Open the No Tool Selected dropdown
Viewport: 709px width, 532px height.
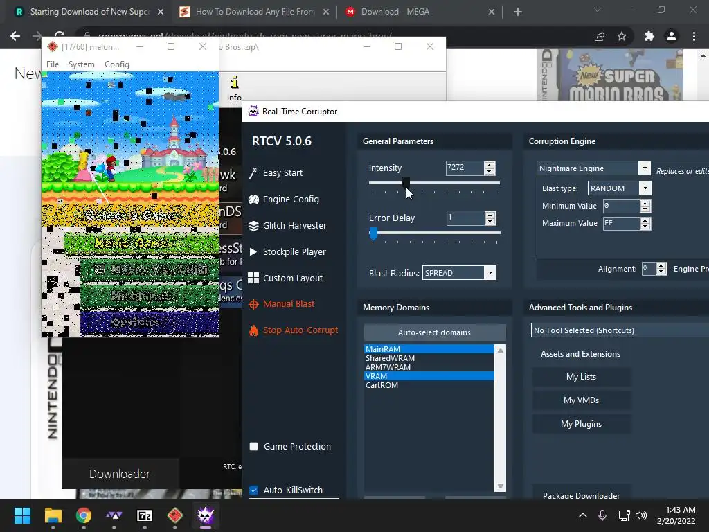620,330
